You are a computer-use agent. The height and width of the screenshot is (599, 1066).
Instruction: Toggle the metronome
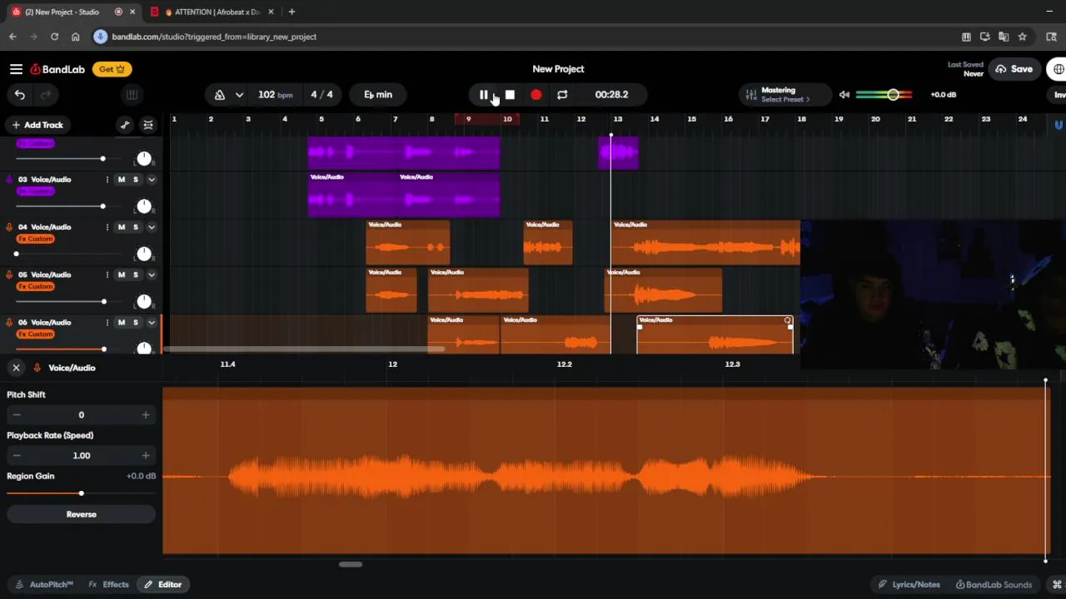220,95
